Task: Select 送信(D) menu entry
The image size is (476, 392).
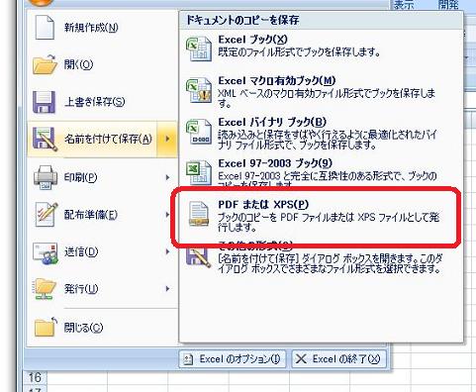Action: coord(102,251)
